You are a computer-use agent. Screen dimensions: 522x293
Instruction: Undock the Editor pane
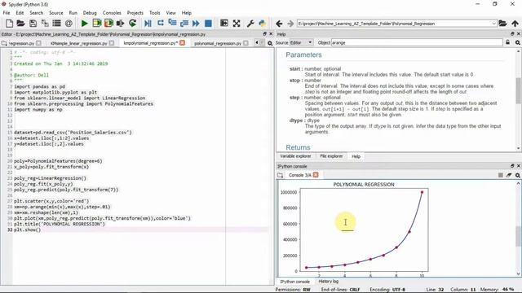[264, 34]
